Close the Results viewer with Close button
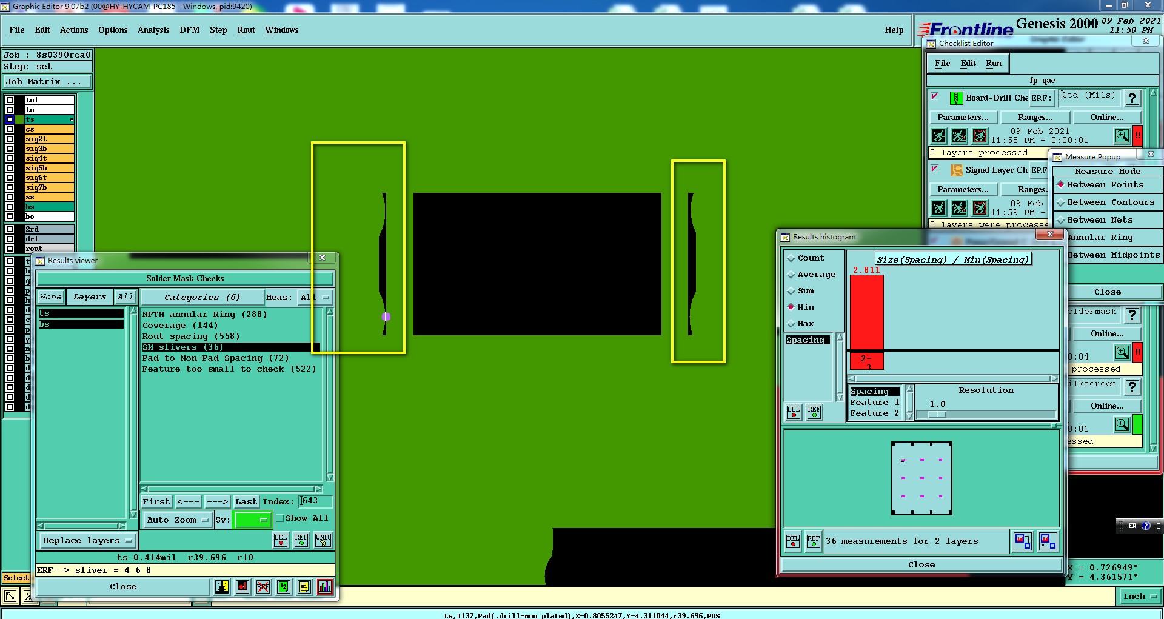Viewport: 1164px width, 619px height. [123, 587]
